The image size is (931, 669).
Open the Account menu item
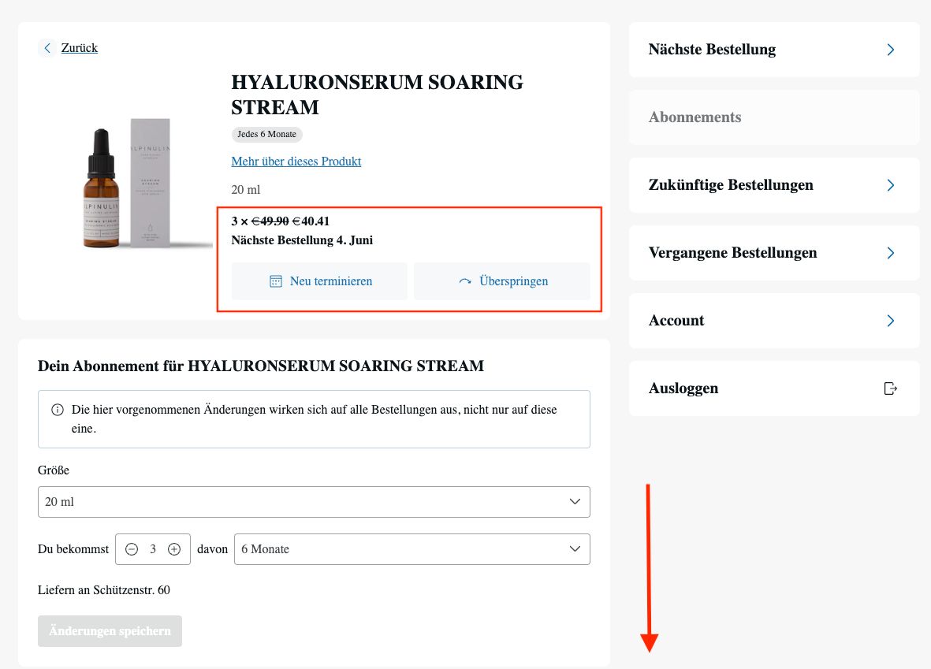[x=676, y=321]
